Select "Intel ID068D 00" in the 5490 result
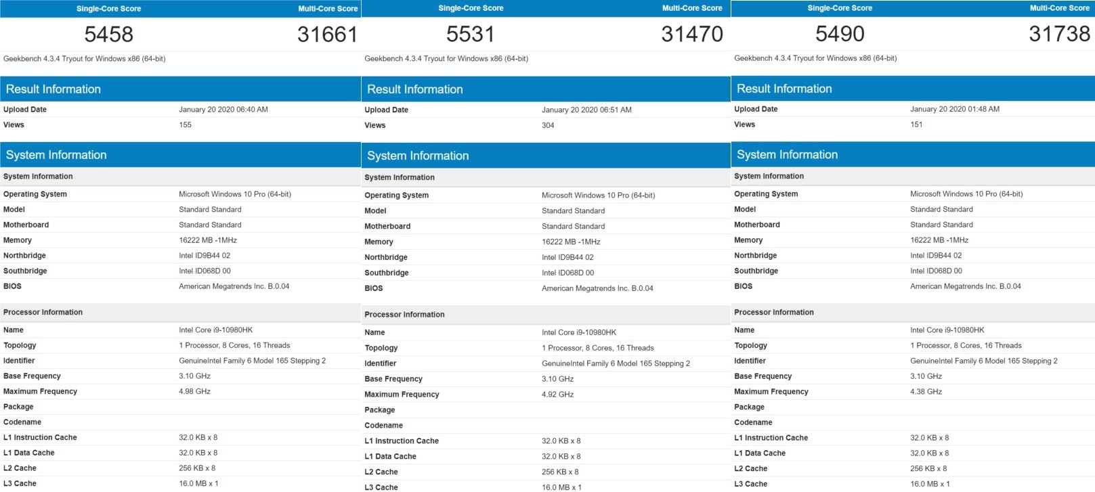1095x492 pixels. tap(936, 271)
